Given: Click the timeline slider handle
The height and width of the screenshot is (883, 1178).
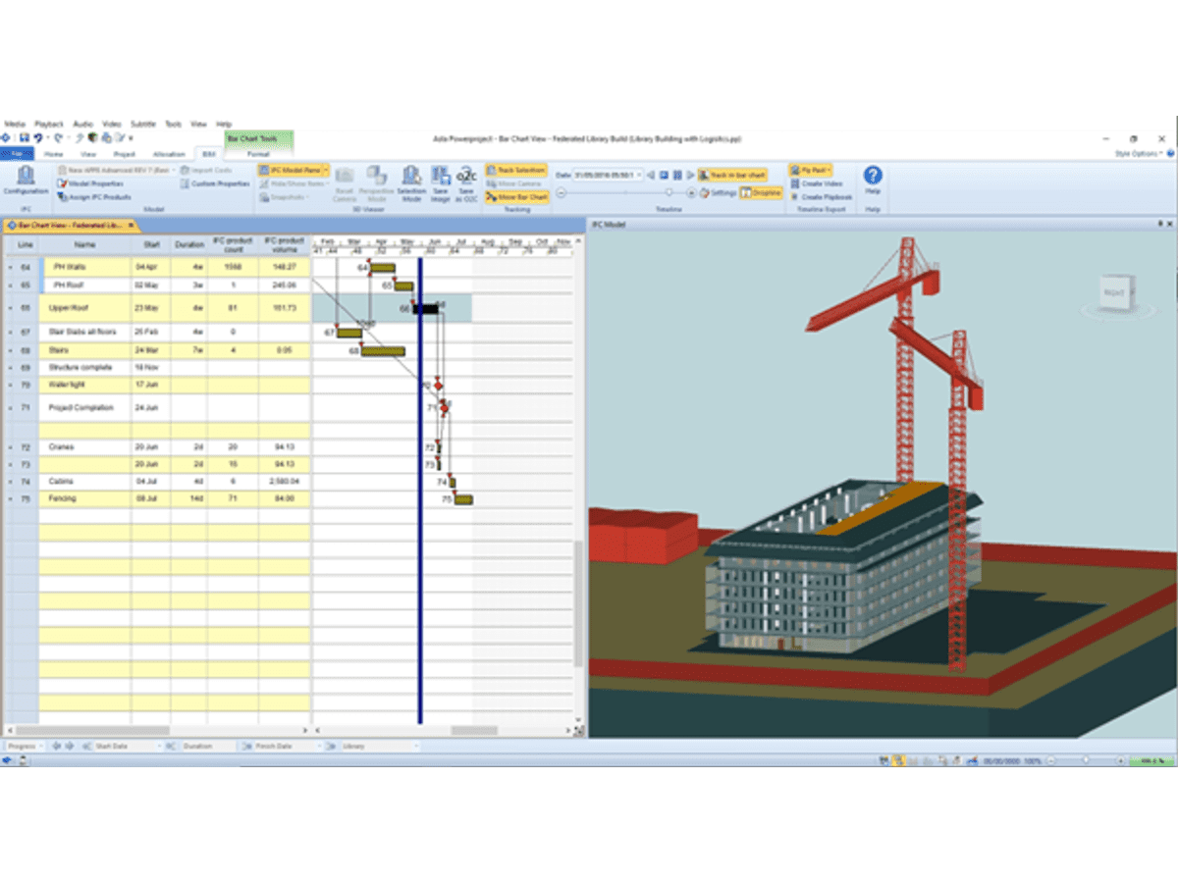Looking at the screenshot, I should pyautogui.click(x=669, y=193).
